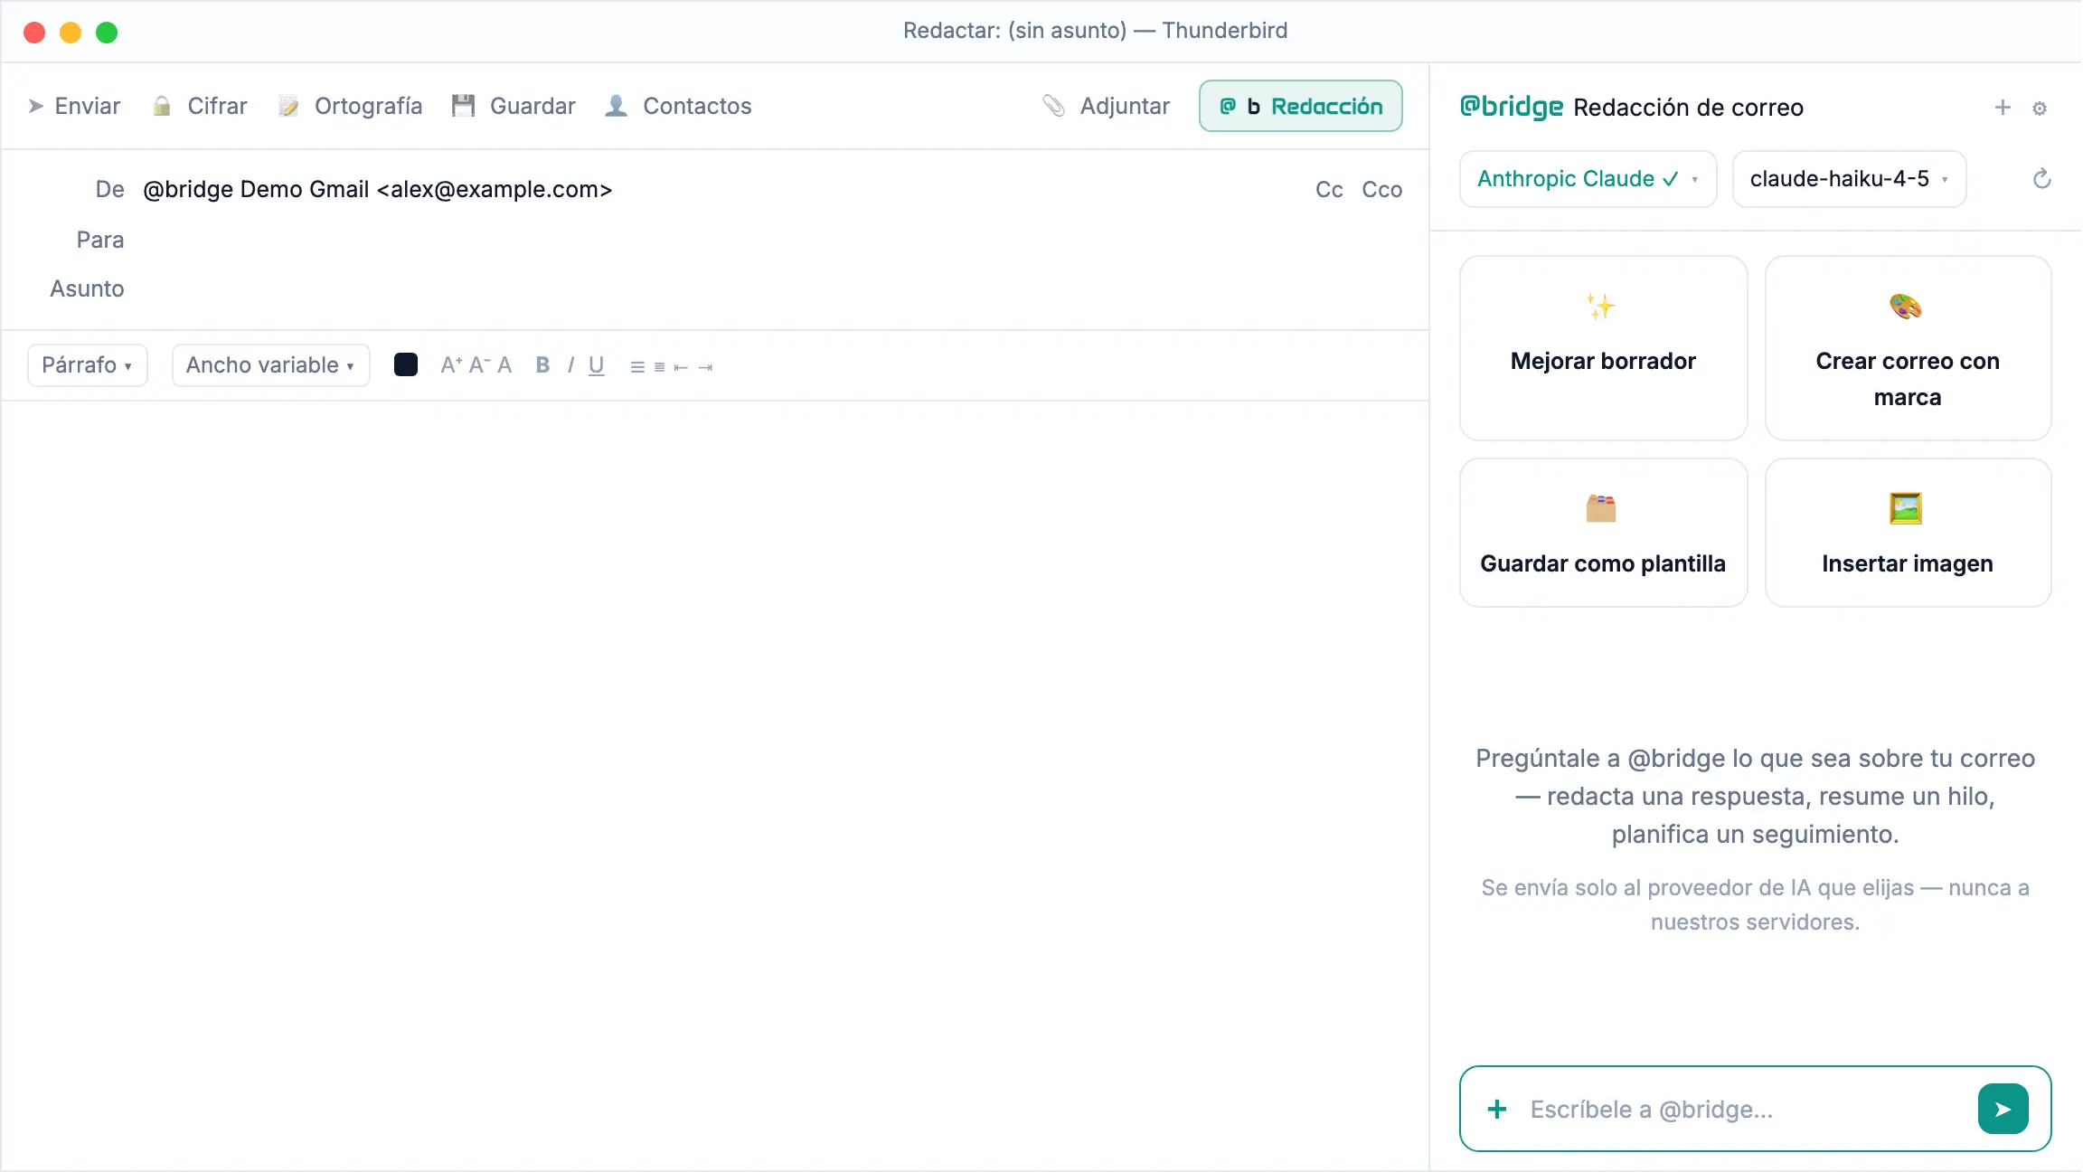Start a new @bridge chat with plus icon
Viewport: 2083px width, 1172px height.
[2003, 108]
